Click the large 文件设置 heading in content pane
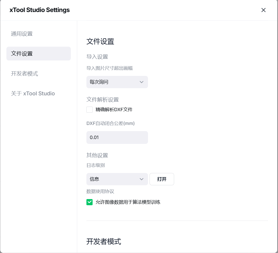The width and height of the screenshot is (278, 253). [x=100, y=41]
